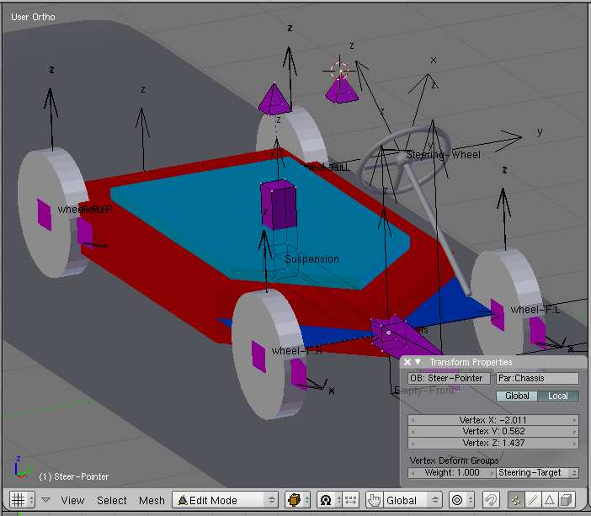Open the Global orientation dropdown in the header
Viewport: 591px width, 516px height.
tap(412, 500)
